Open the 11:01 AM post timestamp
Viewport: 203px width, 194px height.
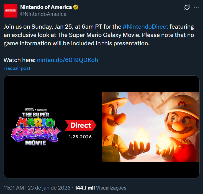14,188
